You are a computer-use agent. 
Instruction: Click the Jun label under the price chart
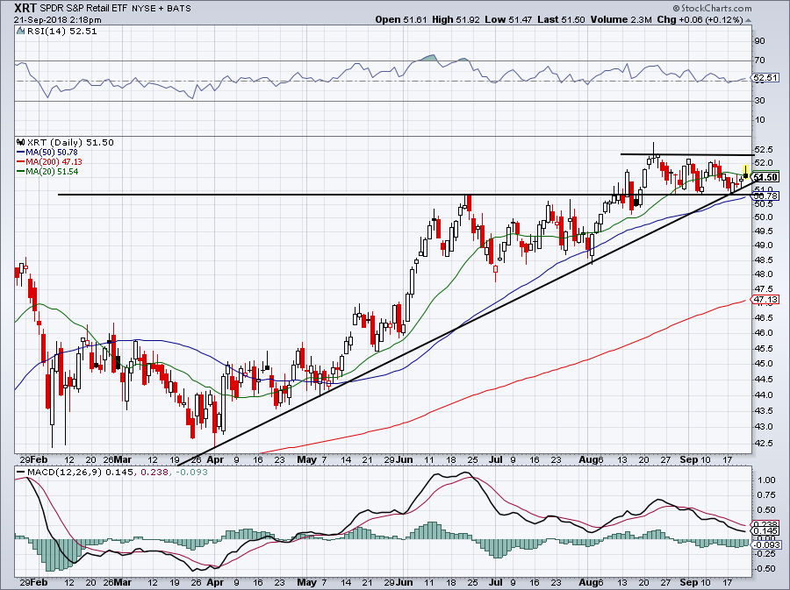pyautogui.click(x=405, y=459)
